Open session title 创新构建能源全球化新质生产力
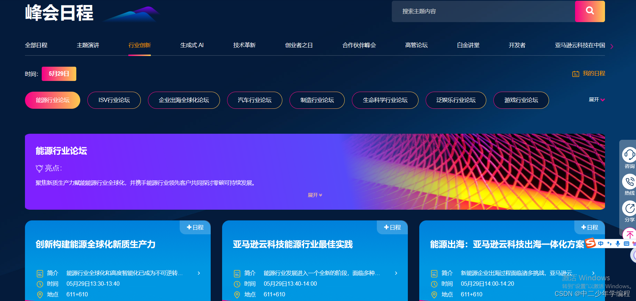The width and height of the screenshot is (636, 301). pyautogui.click(x=96, y=244)
